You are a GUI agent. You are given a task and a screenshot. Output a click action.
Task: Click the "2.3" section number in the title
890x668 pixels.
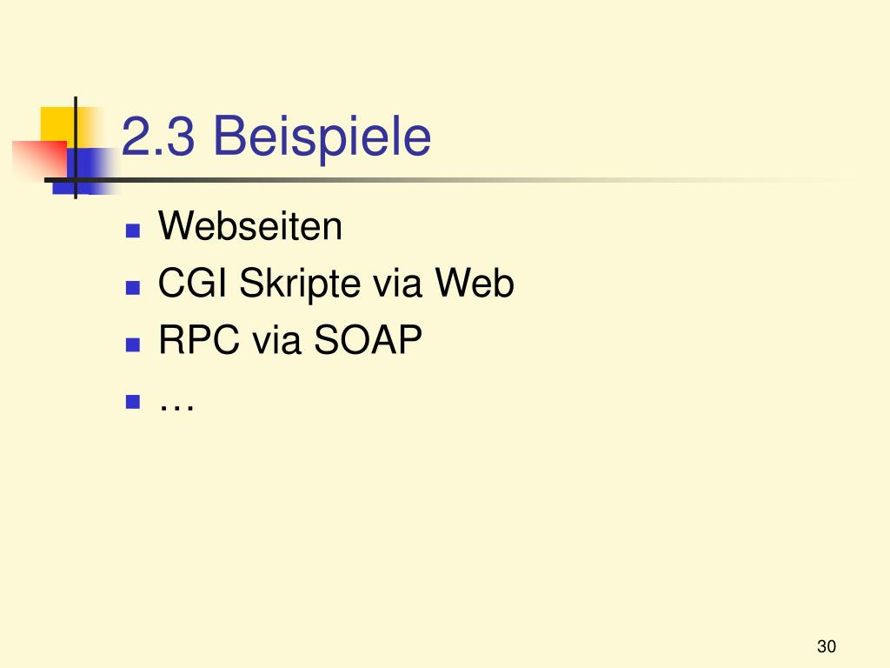158,137
